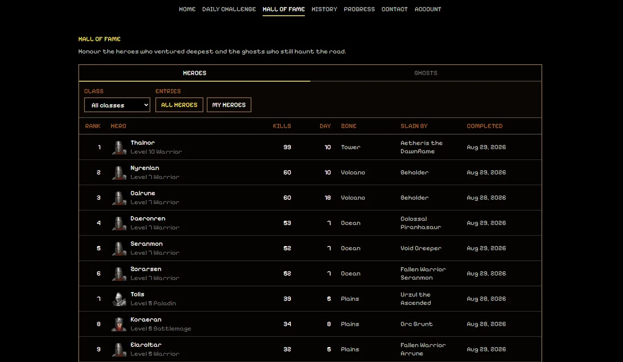Click the Kills column header
This screenshot has height=362, width=623.
[282, 126]
